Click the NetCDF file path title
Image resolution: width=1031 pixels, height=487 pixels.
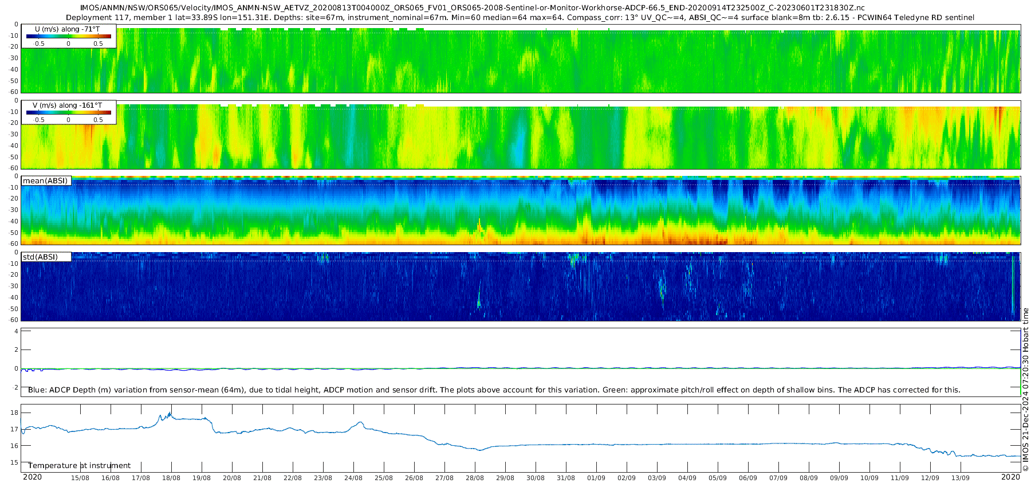tap(472, 8)
